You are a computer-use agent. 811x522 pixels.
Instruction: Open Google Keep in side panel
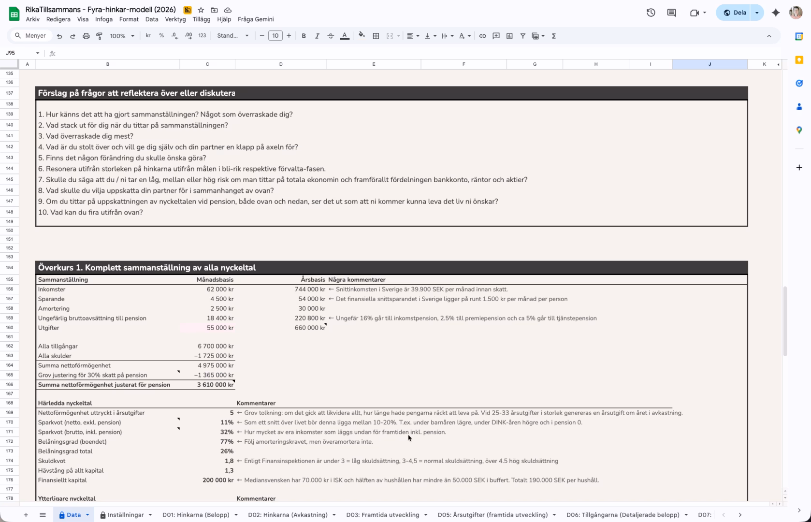point(799,60)
